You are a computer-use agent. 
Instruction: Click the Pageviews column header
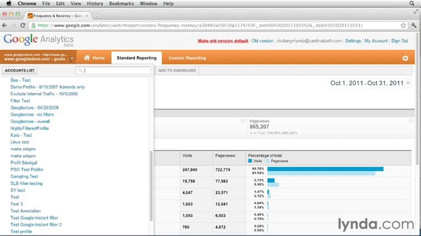tap(225, 155)
